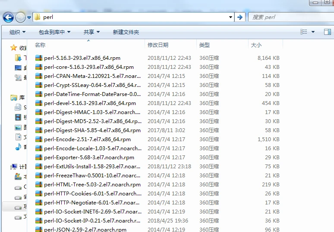Select the 库 libraries item in sidebar
This screenshot has width=334, height=232.
pos(17,98)
